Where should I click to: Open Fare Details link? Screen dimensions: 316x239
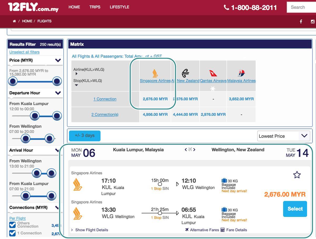(x=236, y=230)
